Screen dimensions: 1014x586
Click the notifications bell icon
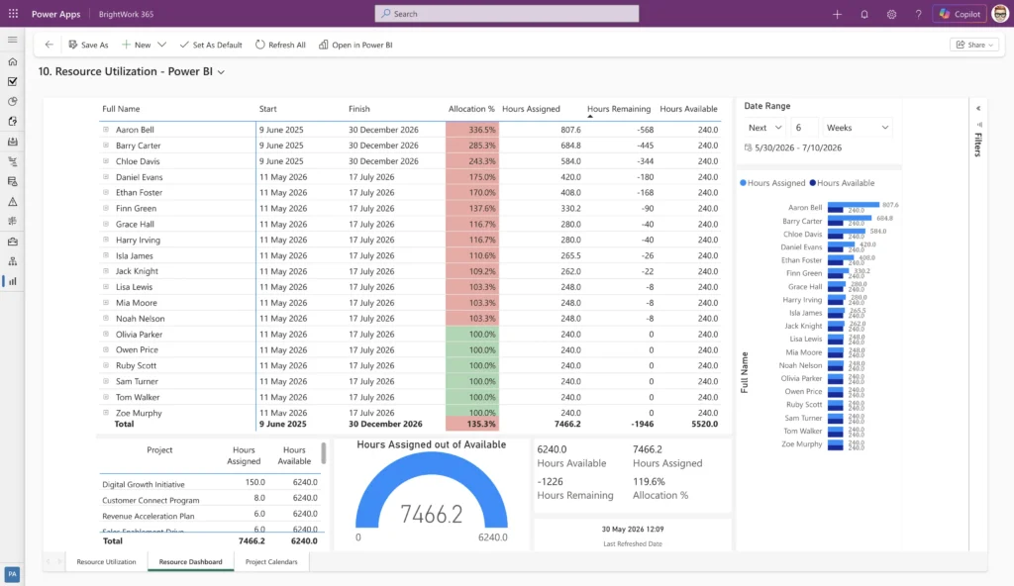pos(863,14)
